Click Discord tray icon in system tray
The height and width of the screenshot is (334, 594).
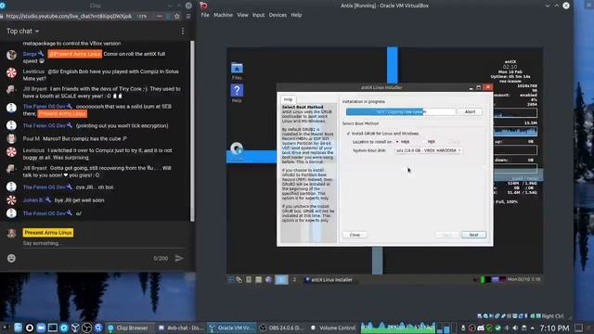tap(481, 328)
